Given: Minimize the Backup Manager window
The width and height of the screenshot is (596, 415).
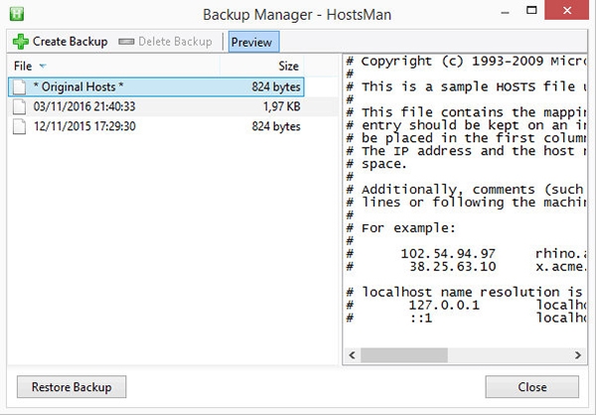Looking at the screenshot, I should pos(505,11).
